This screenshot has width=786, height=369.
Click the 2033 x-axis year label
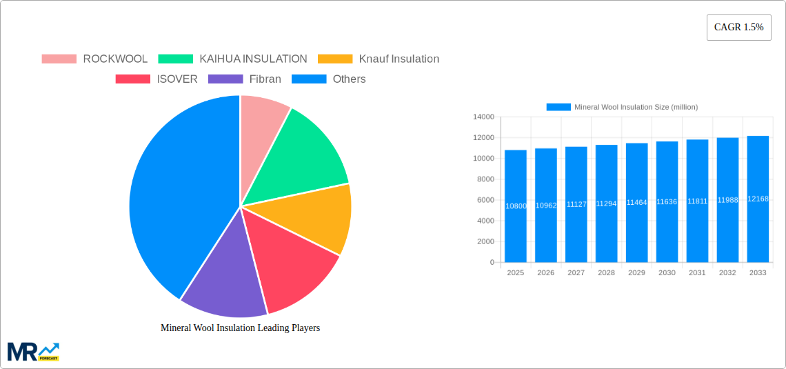758,272
